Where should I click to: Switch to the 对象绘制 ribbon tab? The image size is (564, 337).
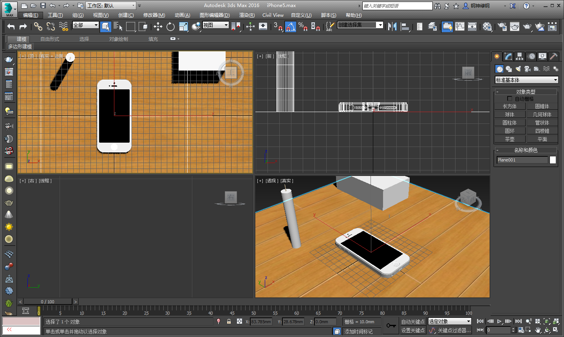coord(119,39)
